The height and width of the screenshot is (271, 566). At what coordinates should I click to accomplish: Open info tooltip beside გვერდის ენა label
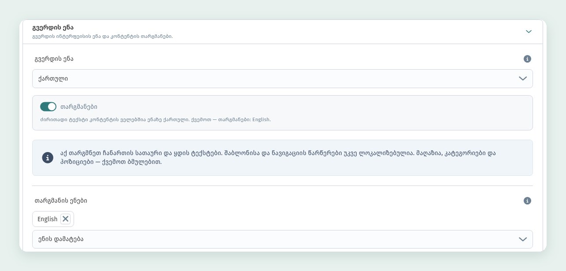tap(527, 59)
